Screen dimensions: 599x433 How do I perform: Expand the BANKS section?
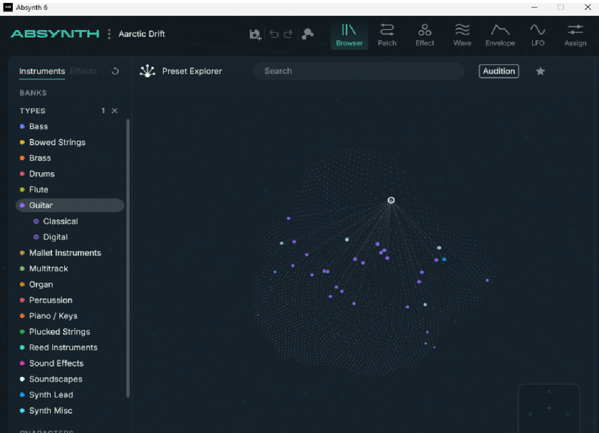33,93
